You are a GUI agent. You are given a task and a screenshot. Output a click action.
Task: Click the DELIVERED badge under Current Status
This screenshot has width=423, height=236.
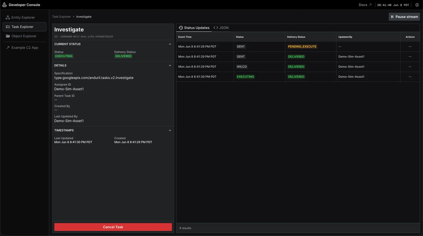123,56
